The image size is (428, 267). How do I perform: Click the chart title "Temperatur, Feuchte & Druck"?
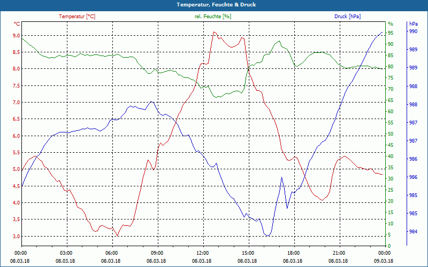[x=216, y=5]
